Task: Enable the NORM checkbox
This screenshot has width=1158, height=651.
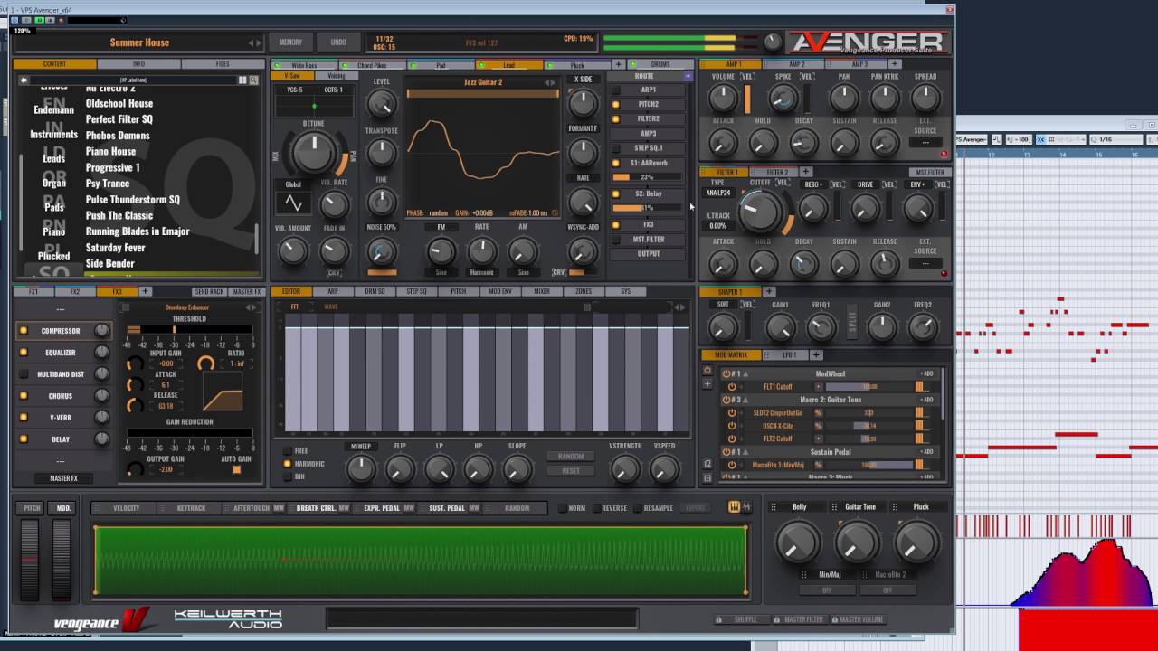Action: pyautogui.click(x=562, y=508)
